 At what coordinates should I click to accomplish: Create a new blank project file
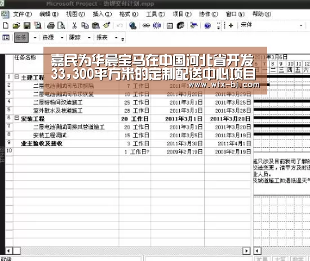[6, 25]
